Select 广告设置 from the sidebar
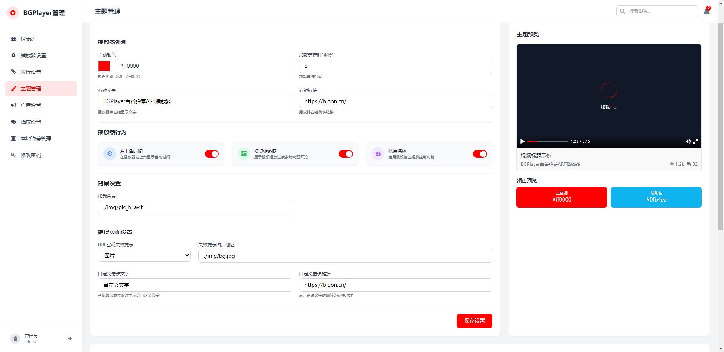 click(x=31, y=105)
